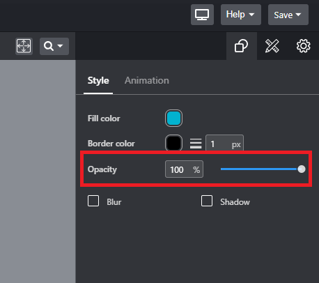This screenshot has height=283, width=319.
Task: Switch to the Animation tab
Action: [x=147, y=80]
